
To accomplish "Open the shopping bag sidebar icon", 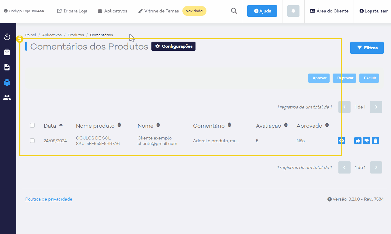I will pyautogui.click(x=7, y=52).
